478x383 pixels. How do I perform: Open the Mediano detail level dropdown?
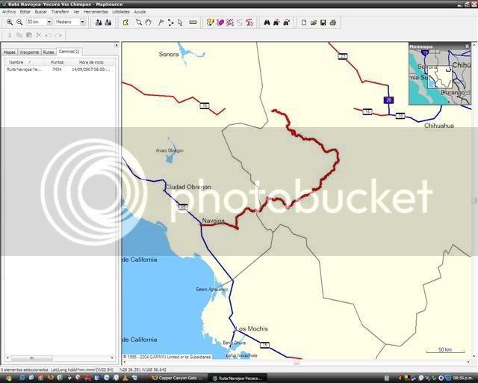point(82,22)
